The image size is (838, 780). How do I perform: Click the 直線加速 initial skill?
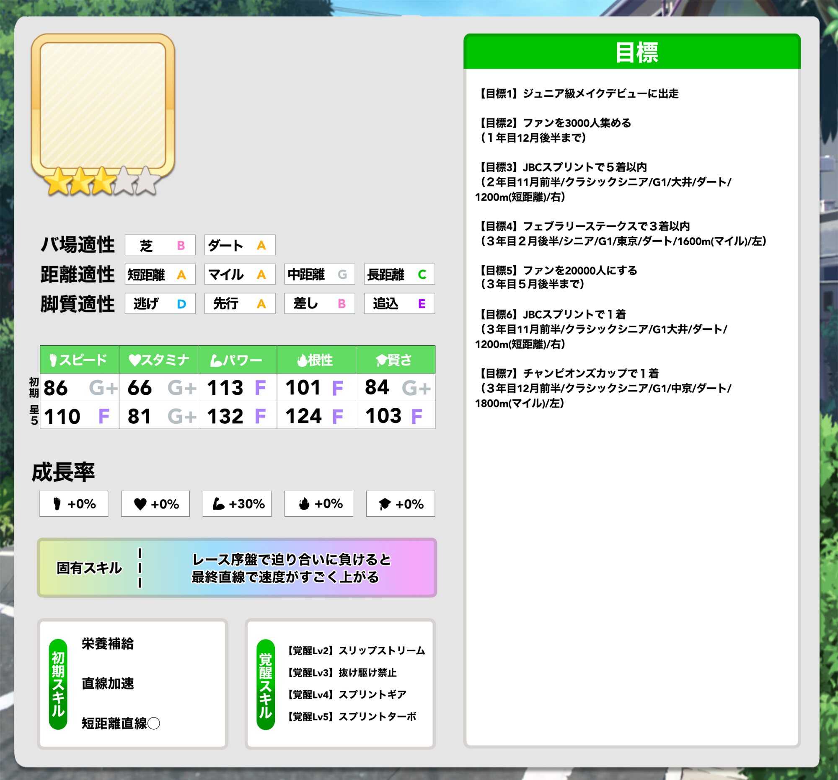[x=108, y=684]
